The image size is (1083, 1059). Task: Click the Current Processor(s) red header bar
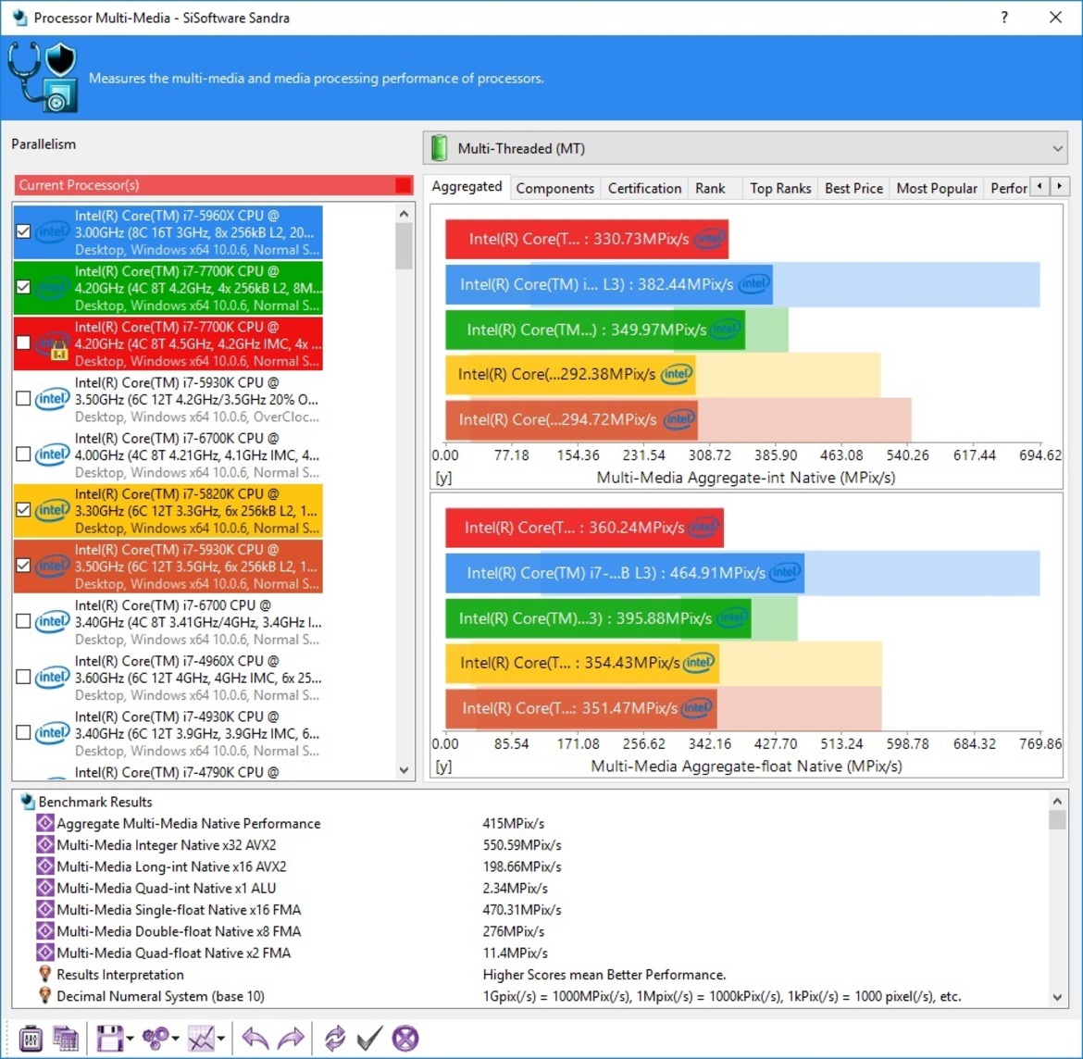tap(214, 184)
